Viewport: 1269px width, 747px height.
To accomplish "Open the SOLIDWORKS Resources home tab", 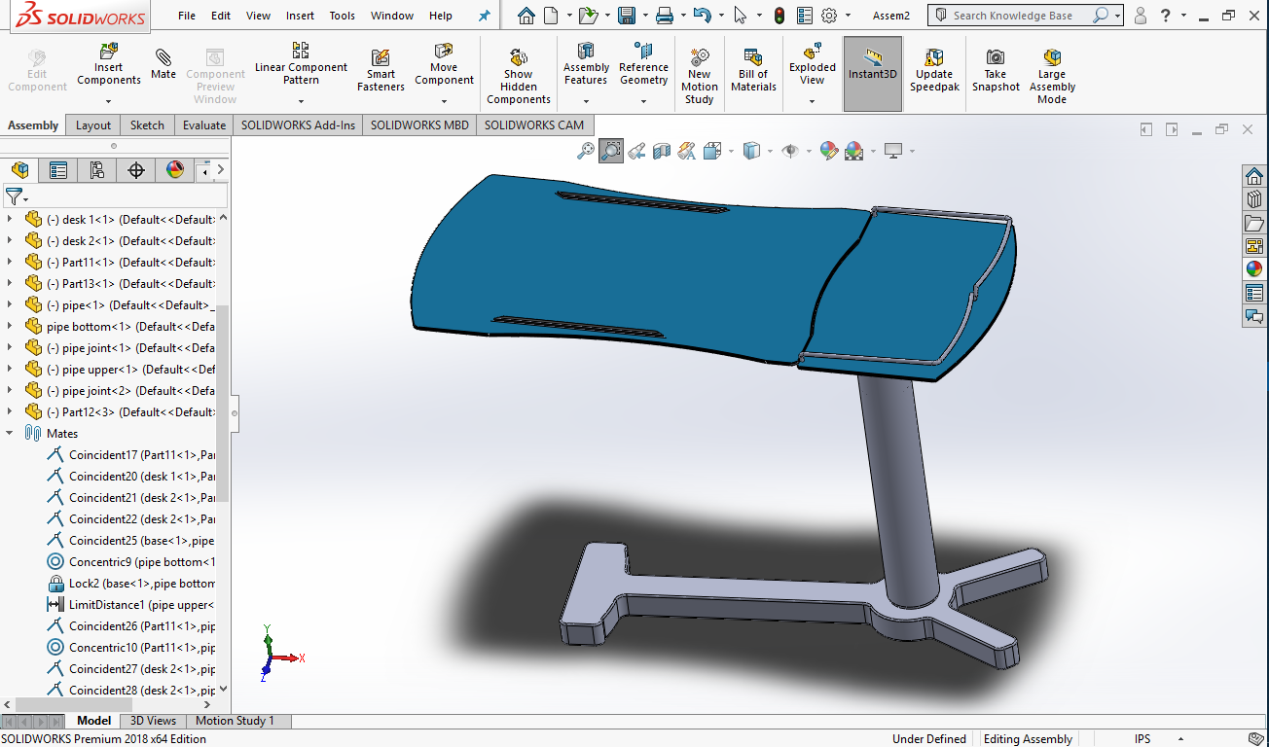I will [1254, 176].
